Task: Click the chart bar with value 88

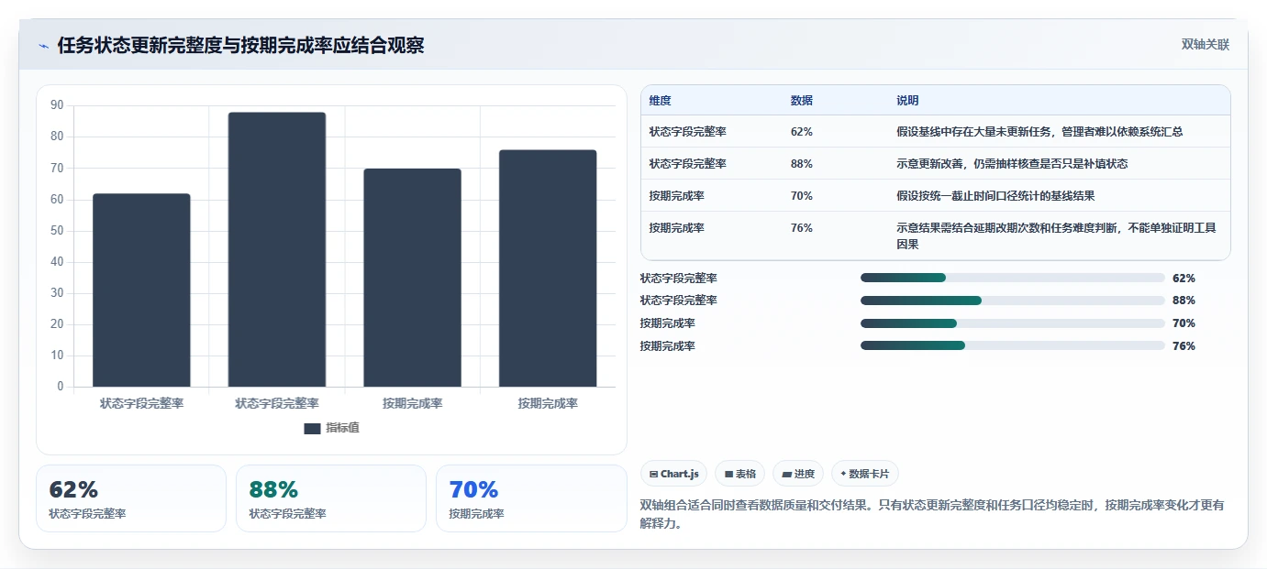Action: coord(277,249)
